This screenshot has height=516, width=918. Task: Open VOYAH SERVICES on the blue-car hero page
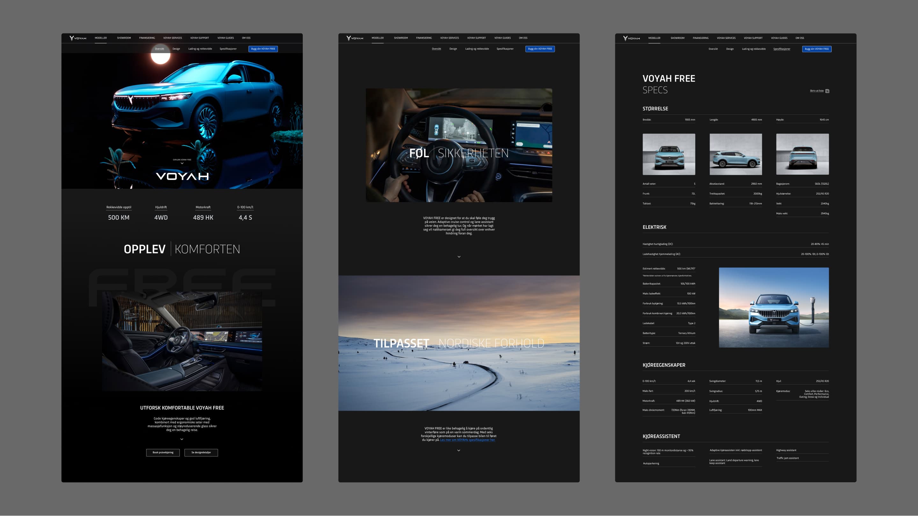172,38
